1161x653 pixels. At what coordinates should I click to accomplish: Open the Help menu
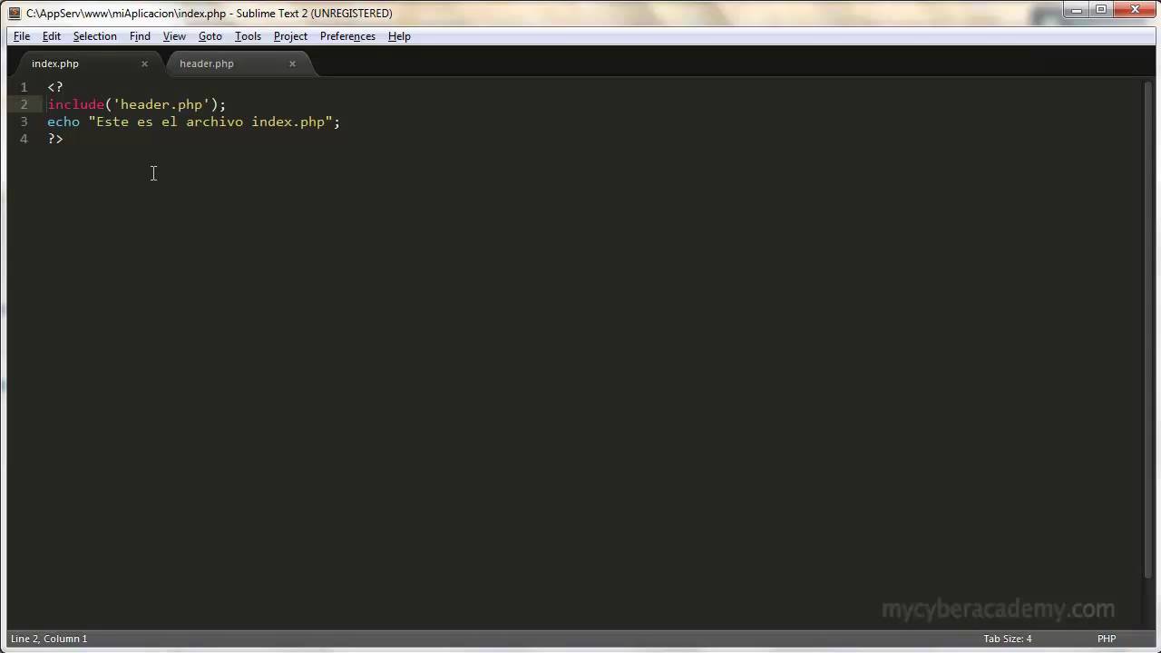(x=399, y=36)
